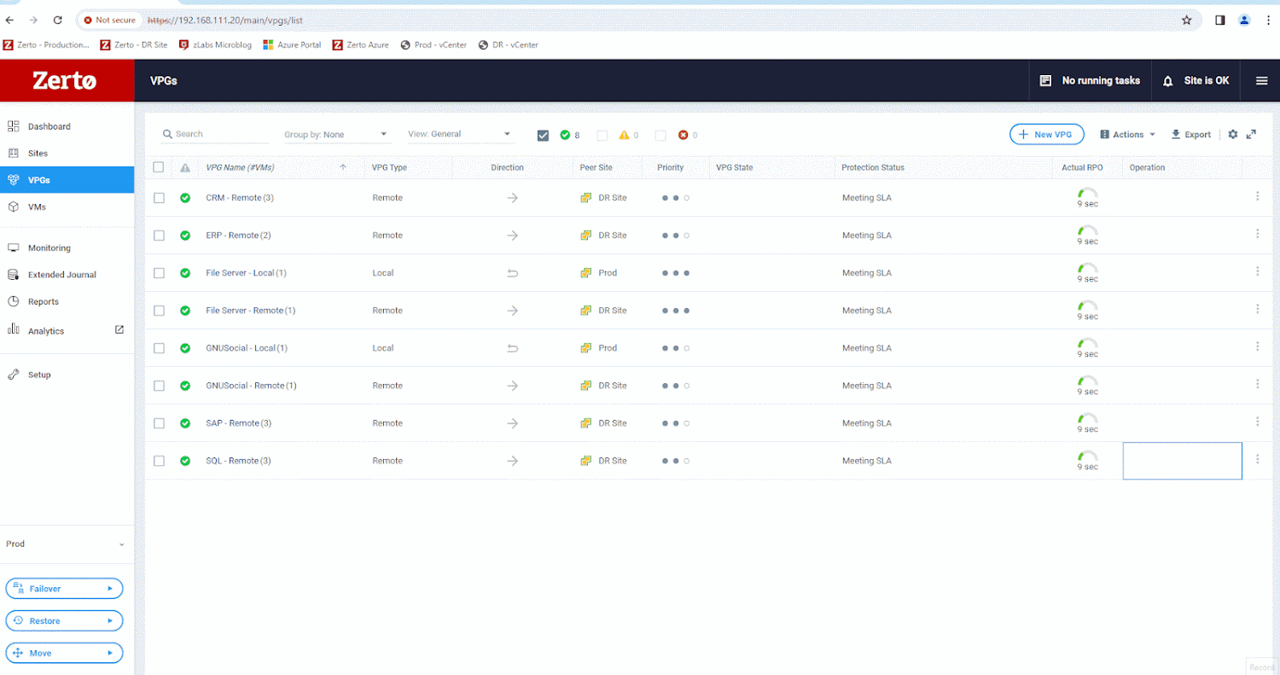Viewport: 1280px width, 675px height.
Task: Click the Analytics external link icon
Action: pyautogui.click(x=119, y=330)
